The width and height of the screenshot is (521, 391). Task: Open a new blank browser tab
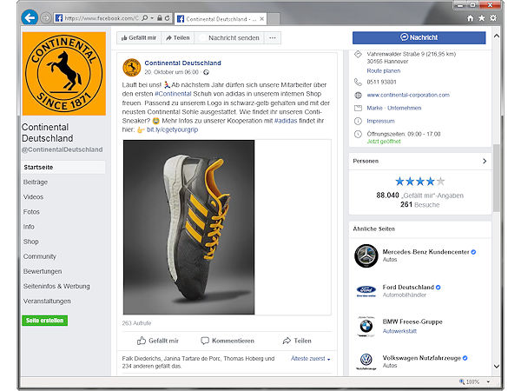pos(274,19)
